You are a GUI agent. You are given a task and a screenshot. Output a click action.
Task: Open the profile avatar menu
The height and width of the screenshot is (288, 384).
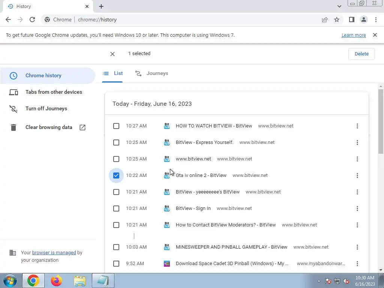364,19
